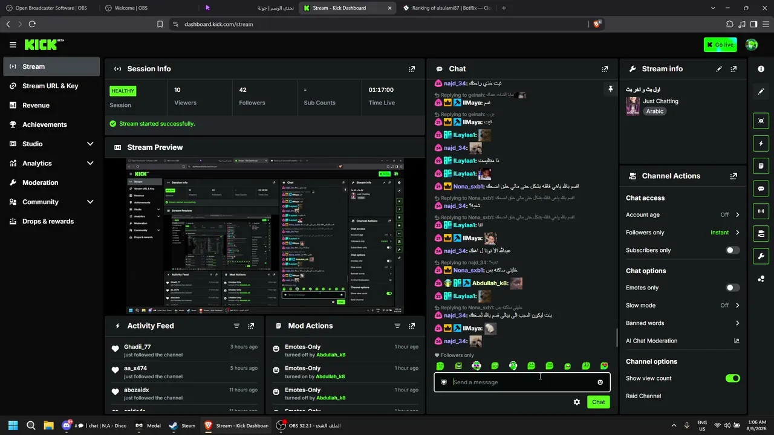Toggle the channel actions icon in sidebar

click(x=761, y=233)
